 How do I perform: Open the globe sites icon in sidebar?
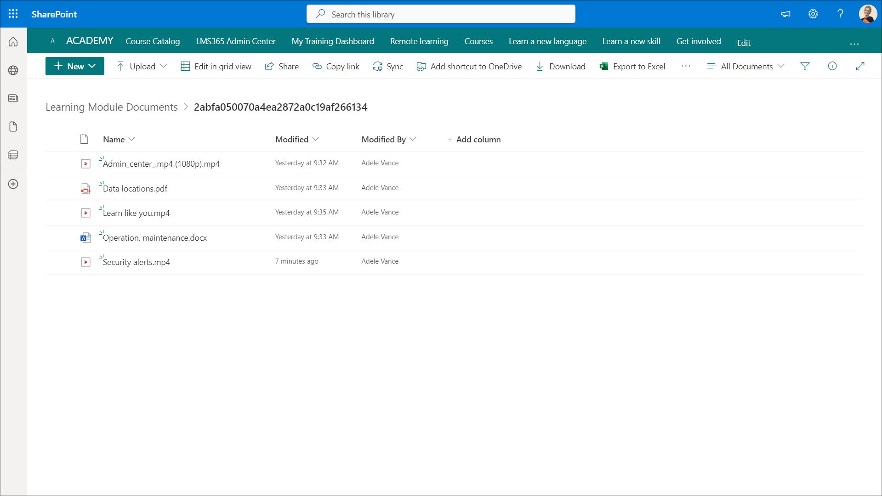pos(13,70)
